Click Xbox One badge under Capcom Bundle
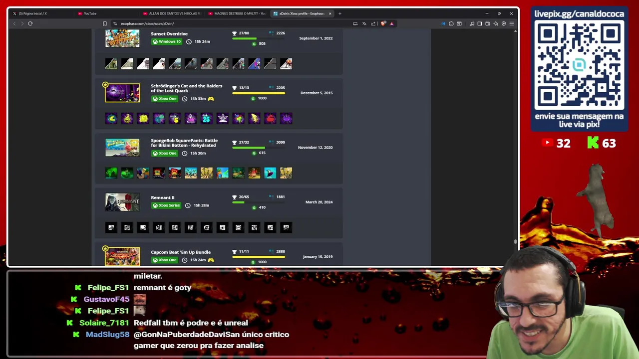The width and height of the screenshot is (639, 359). [x=165, y=260]
